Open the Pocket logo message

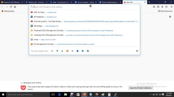coord(23,88)
